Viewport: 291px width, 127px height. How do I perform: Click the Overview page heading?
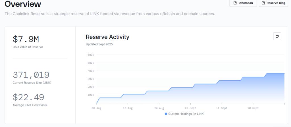point(23,4)
